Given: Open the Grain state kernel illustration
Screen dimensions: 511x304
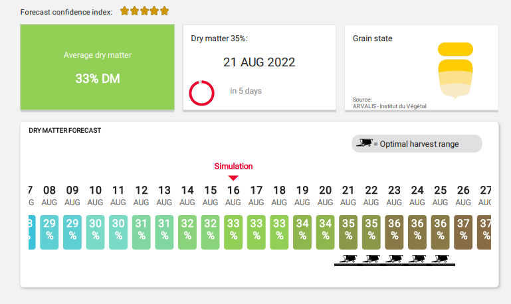Looking at the screenshot, I should pyautogui.click(x=455, y=70).
